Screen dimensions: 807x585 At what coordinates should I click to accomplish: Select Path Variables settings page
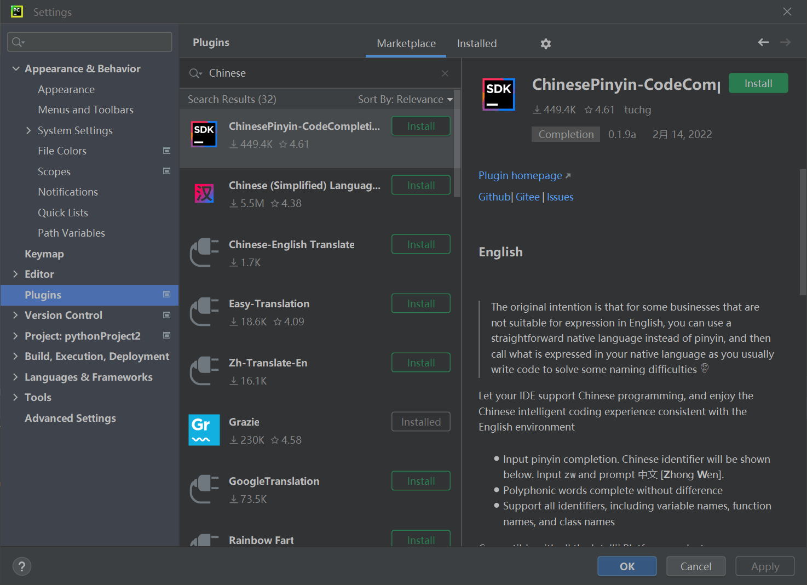click(x=71, y=233)
